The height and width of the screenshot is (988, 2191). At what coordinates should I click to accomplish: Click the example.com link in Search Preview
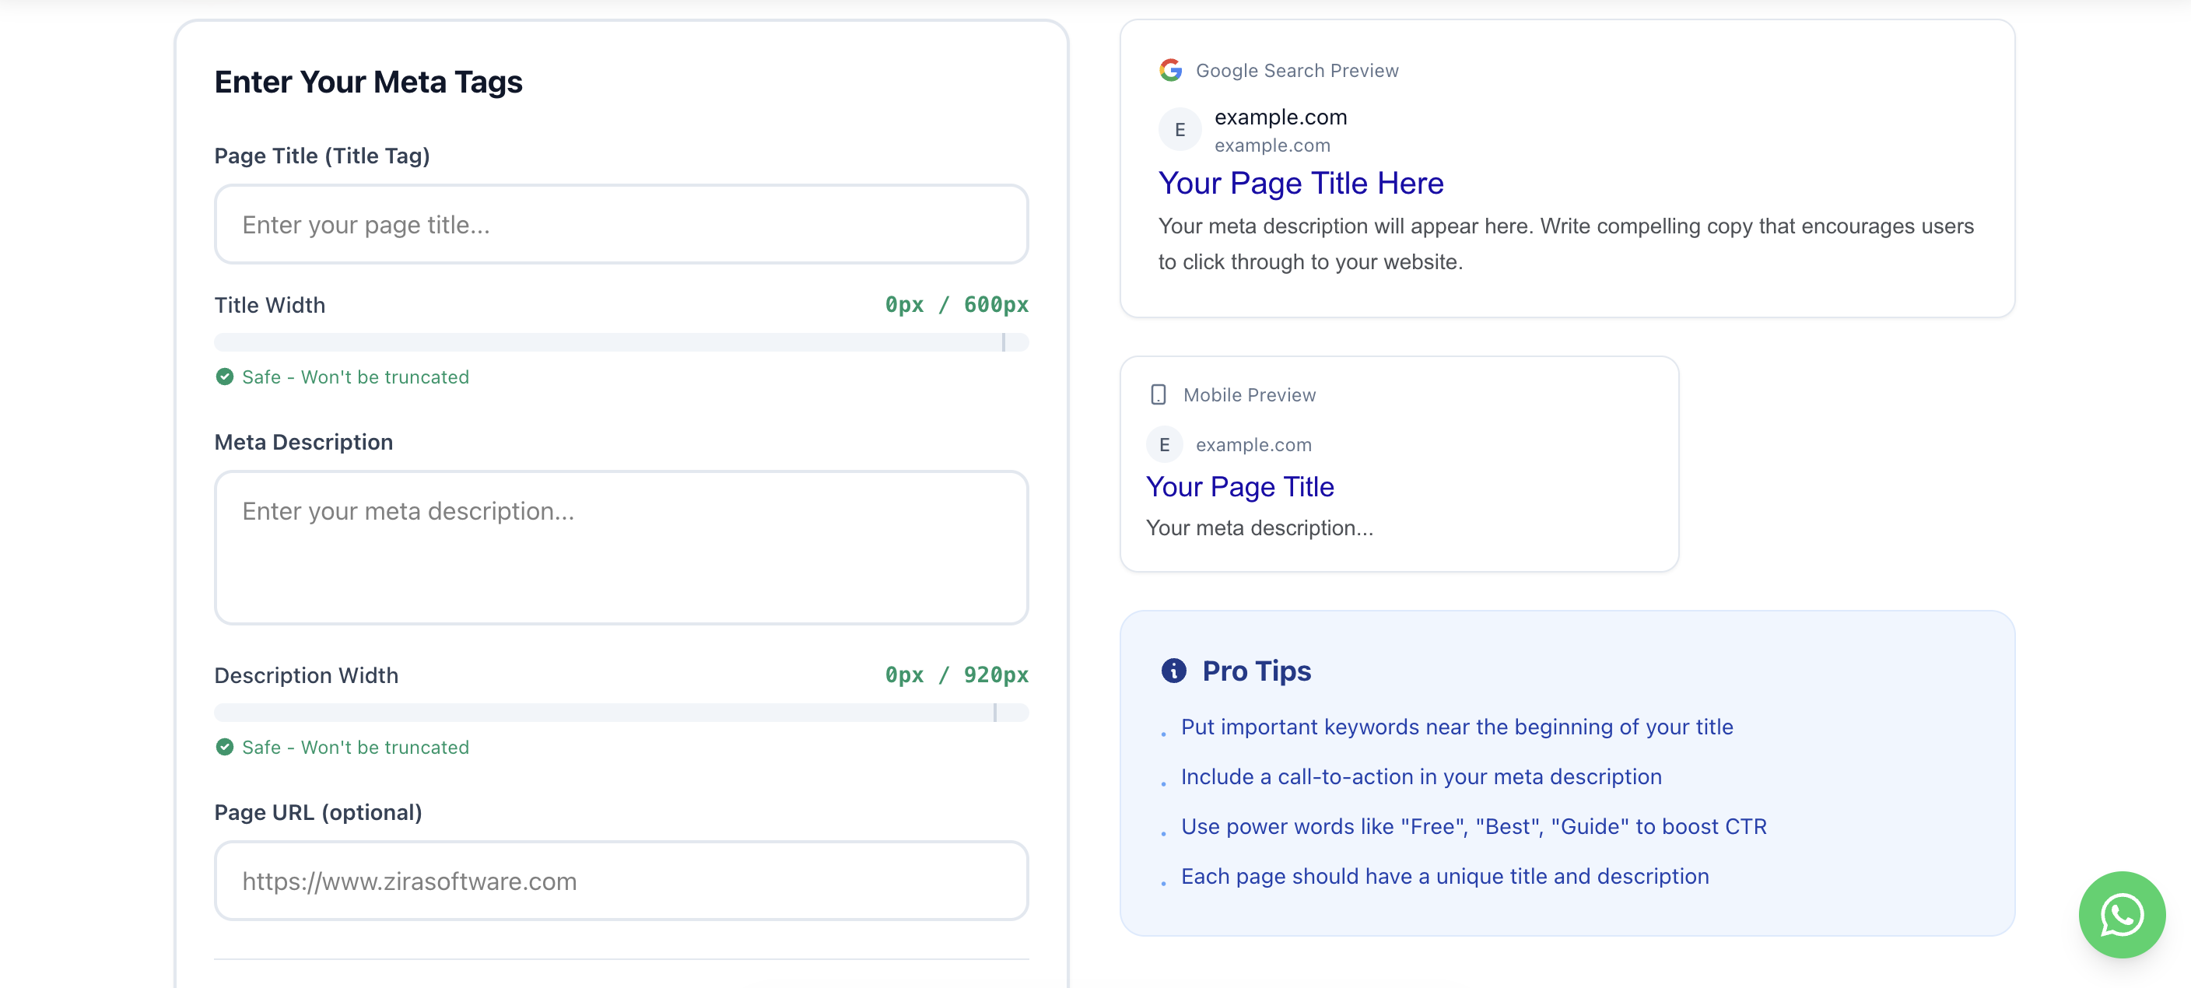pyautogui.click(x=1280, y=117)
